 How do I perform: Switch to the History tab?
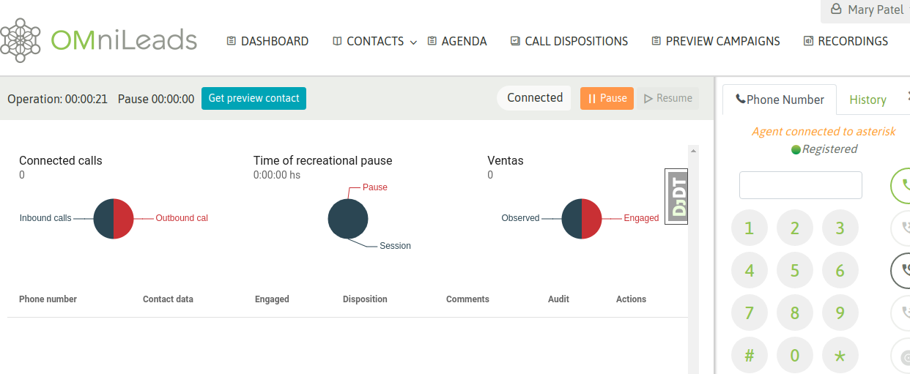point(868,100)
